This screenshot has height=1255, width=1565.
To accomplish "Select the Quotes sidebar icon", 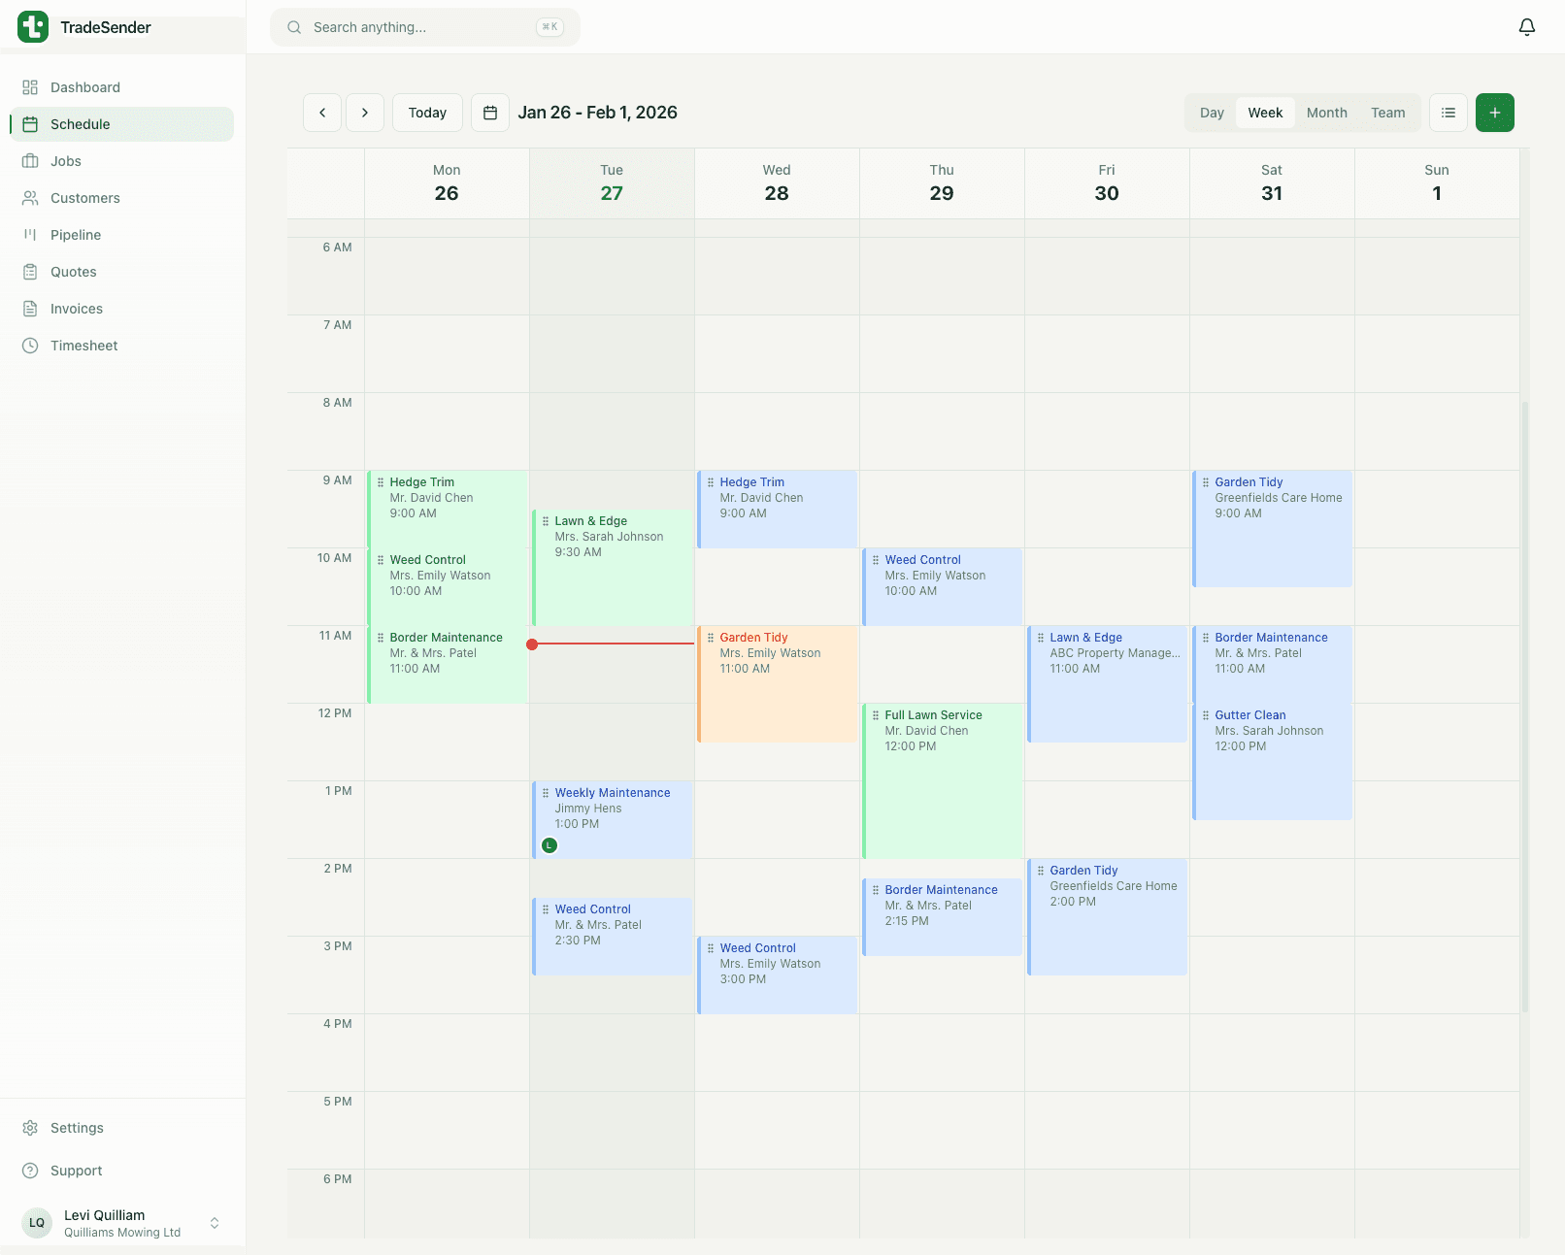I will point(30,271).
